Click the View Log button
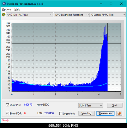The height and width of the screenshot is (128, 127). (87, 113)
